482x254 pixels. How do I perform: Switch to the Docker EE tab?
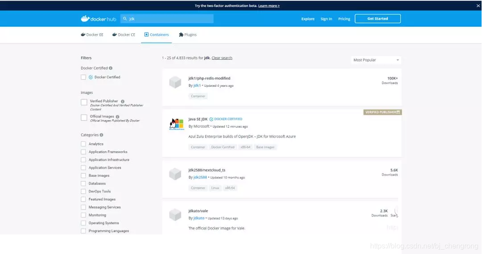pos(92,35)
